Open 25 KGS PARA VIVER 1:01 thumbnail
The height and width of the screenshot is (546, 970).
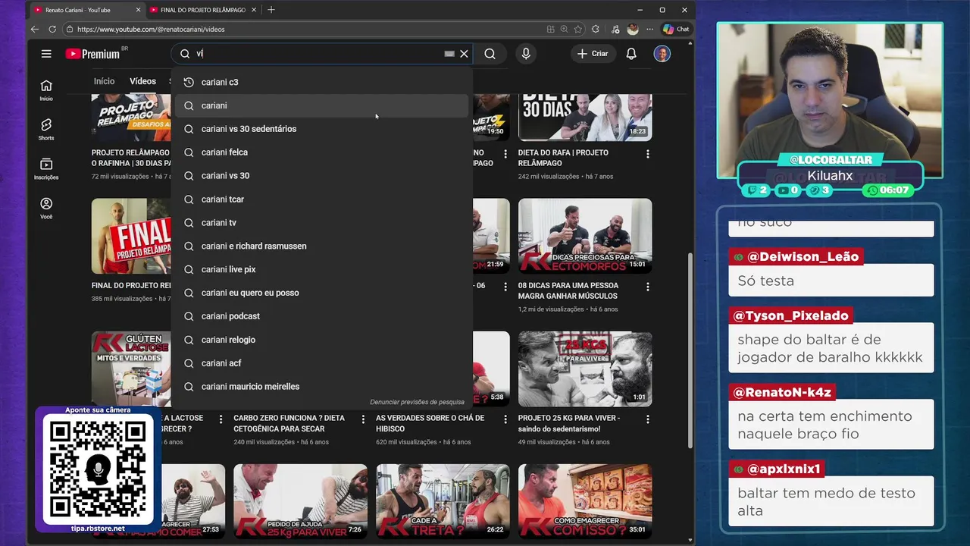[585, 369]
